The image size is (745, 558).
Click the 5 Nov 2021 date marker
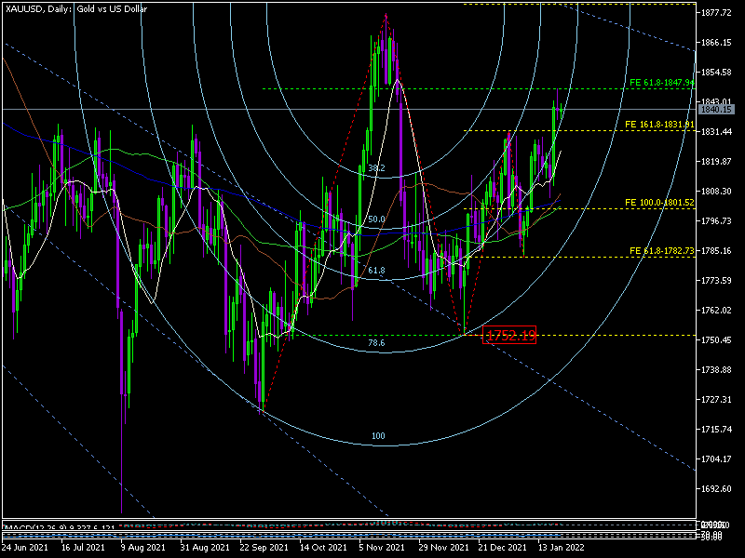pos(383,549)
